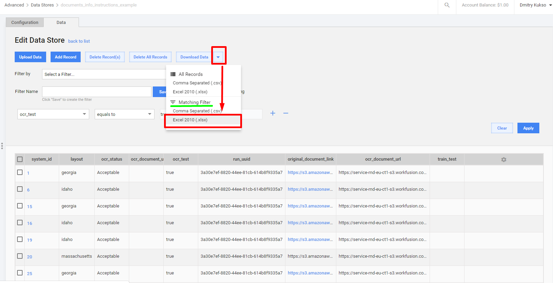Open Dmitry Kukso user menu
The width and height of the screenshot is (553, 283).
tap(536, 5)
